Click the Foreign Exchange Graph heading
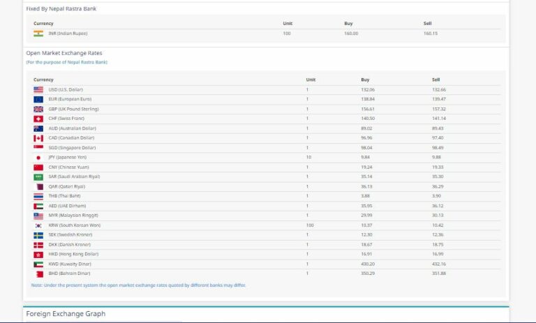Image resolution: width=536 pixels, height=323 pixels. [x=66, y=314]
